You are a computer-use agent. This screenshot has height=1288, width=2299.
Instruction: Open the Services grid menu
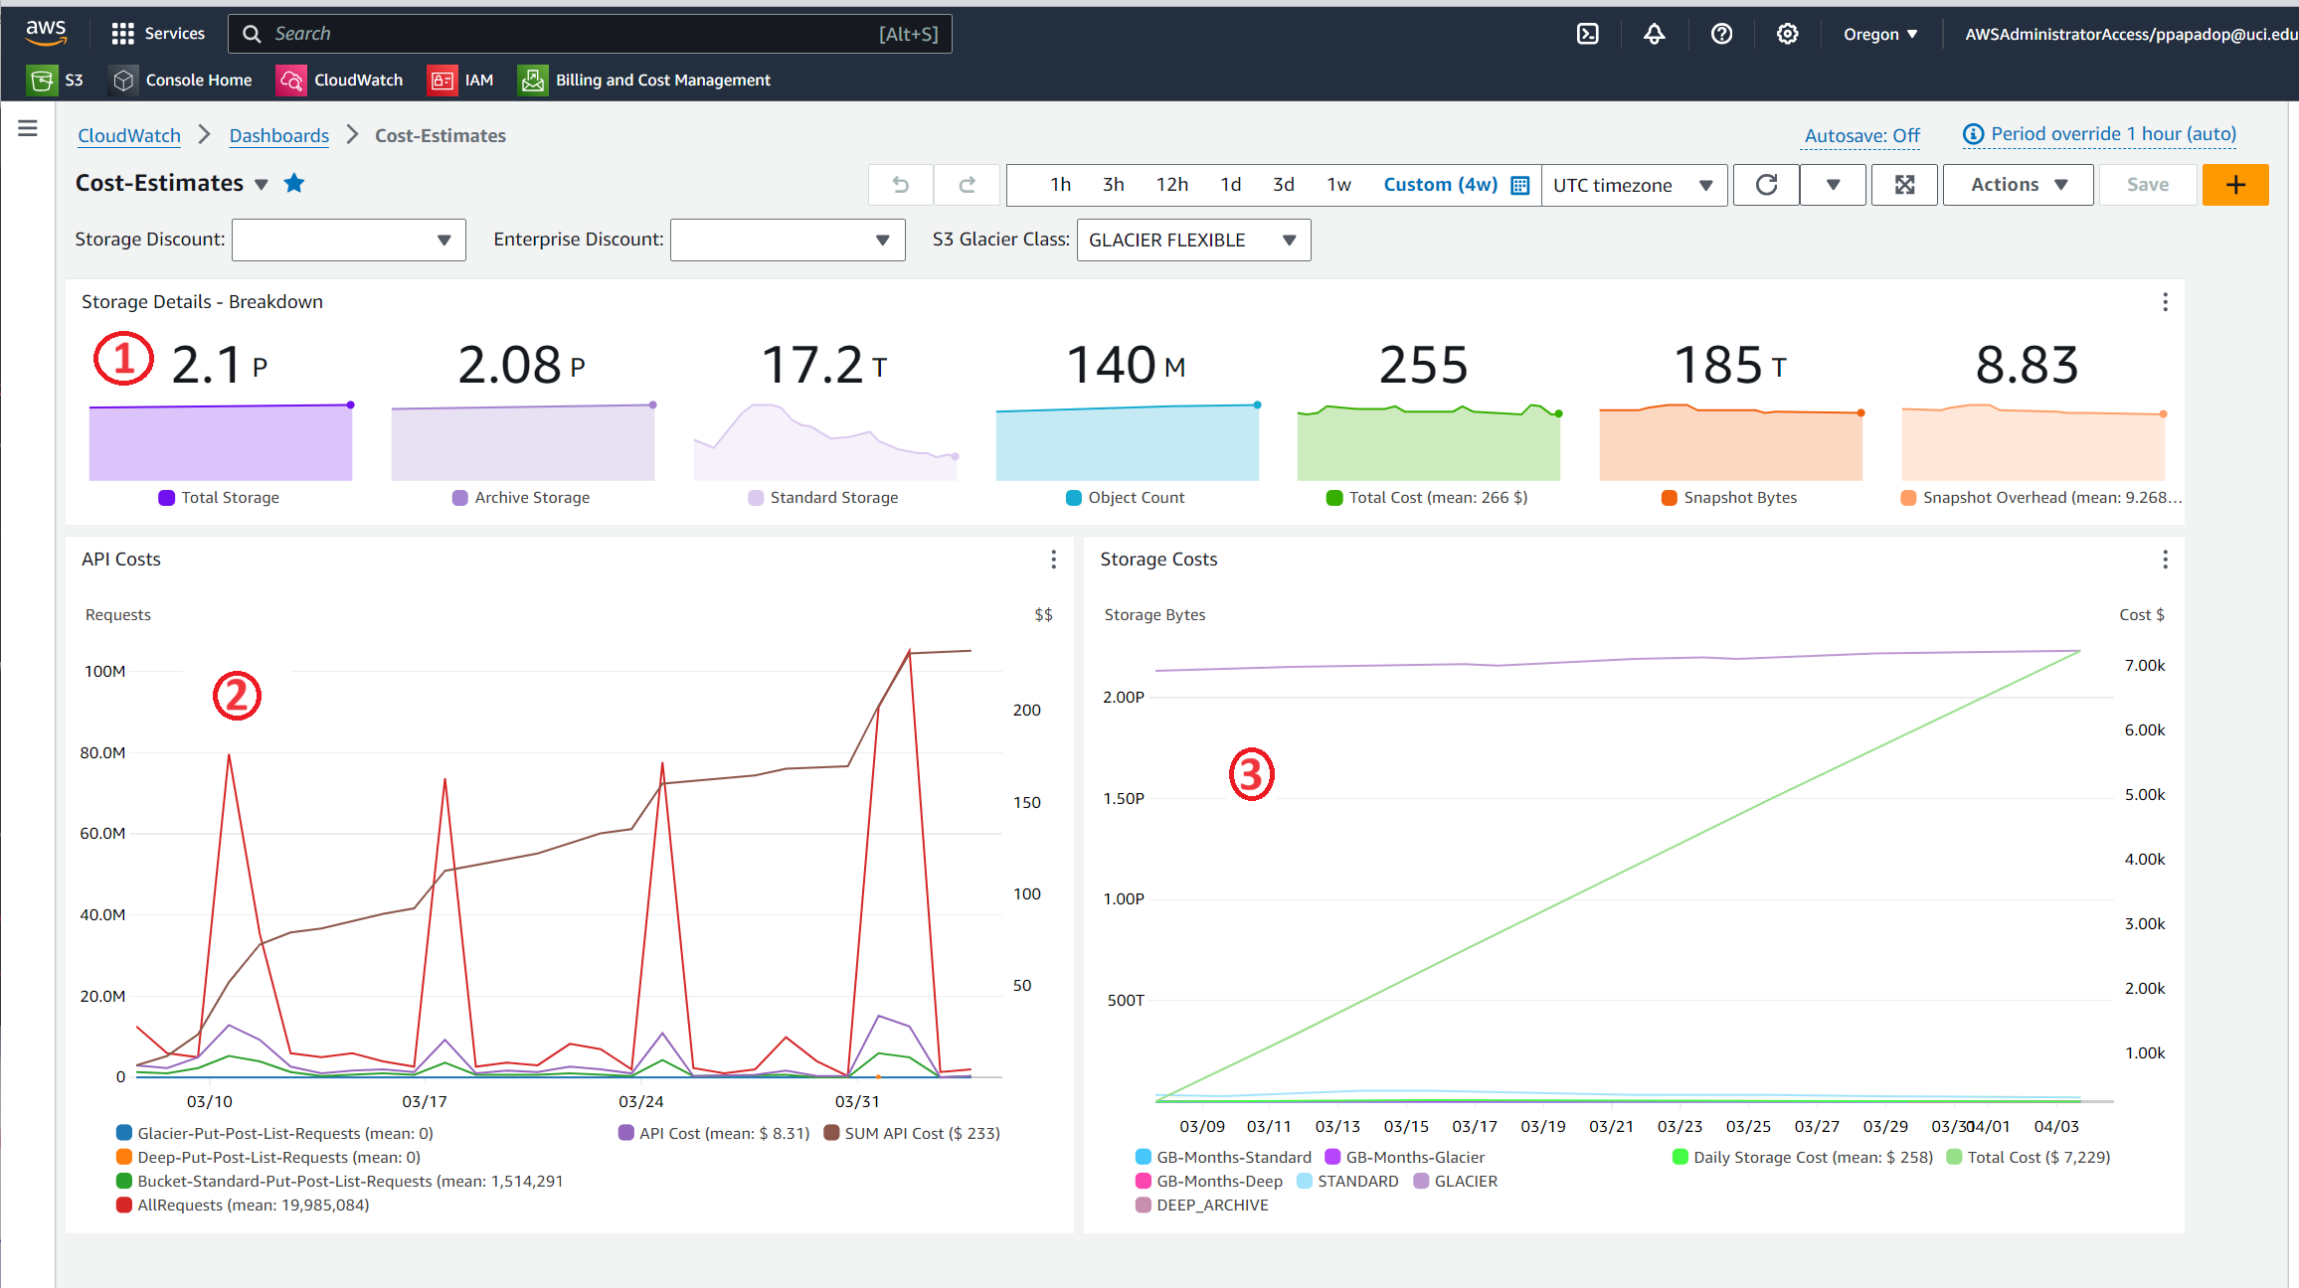pos(158,34)
